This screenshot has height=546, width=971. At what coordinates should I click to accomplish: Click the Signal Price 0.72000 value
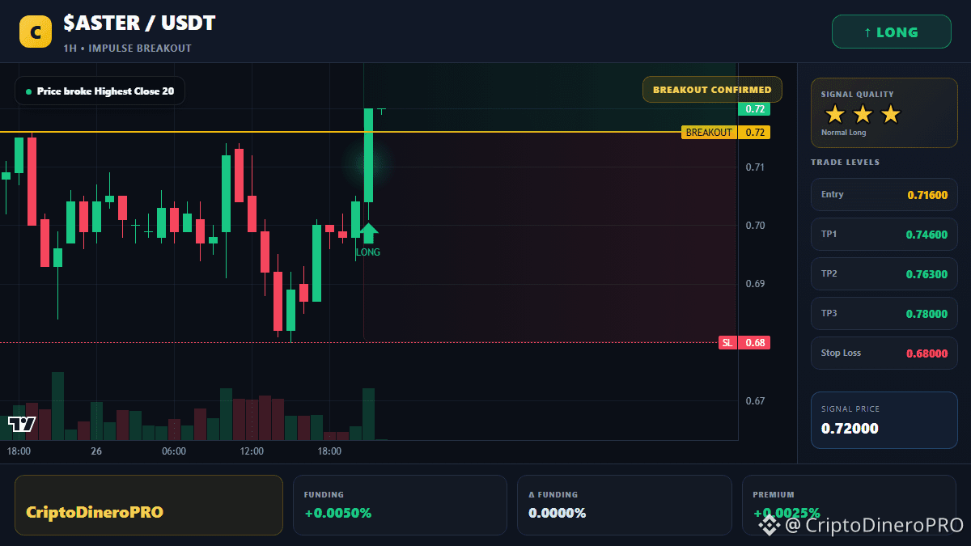[x=850, y=429]
